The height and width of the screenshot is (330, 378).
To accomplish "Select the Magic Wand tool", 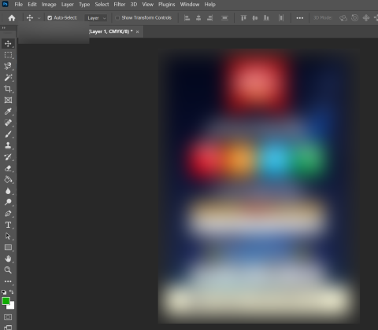I will (8, 78).
